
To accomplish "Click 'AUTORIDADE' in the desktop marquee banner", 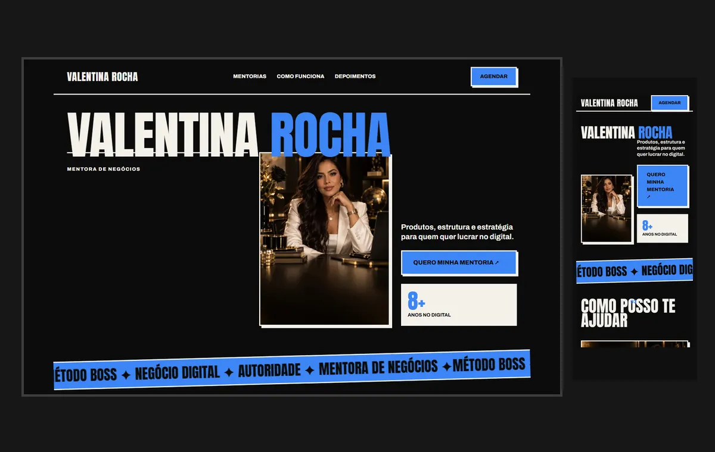I will coord(269,371).
